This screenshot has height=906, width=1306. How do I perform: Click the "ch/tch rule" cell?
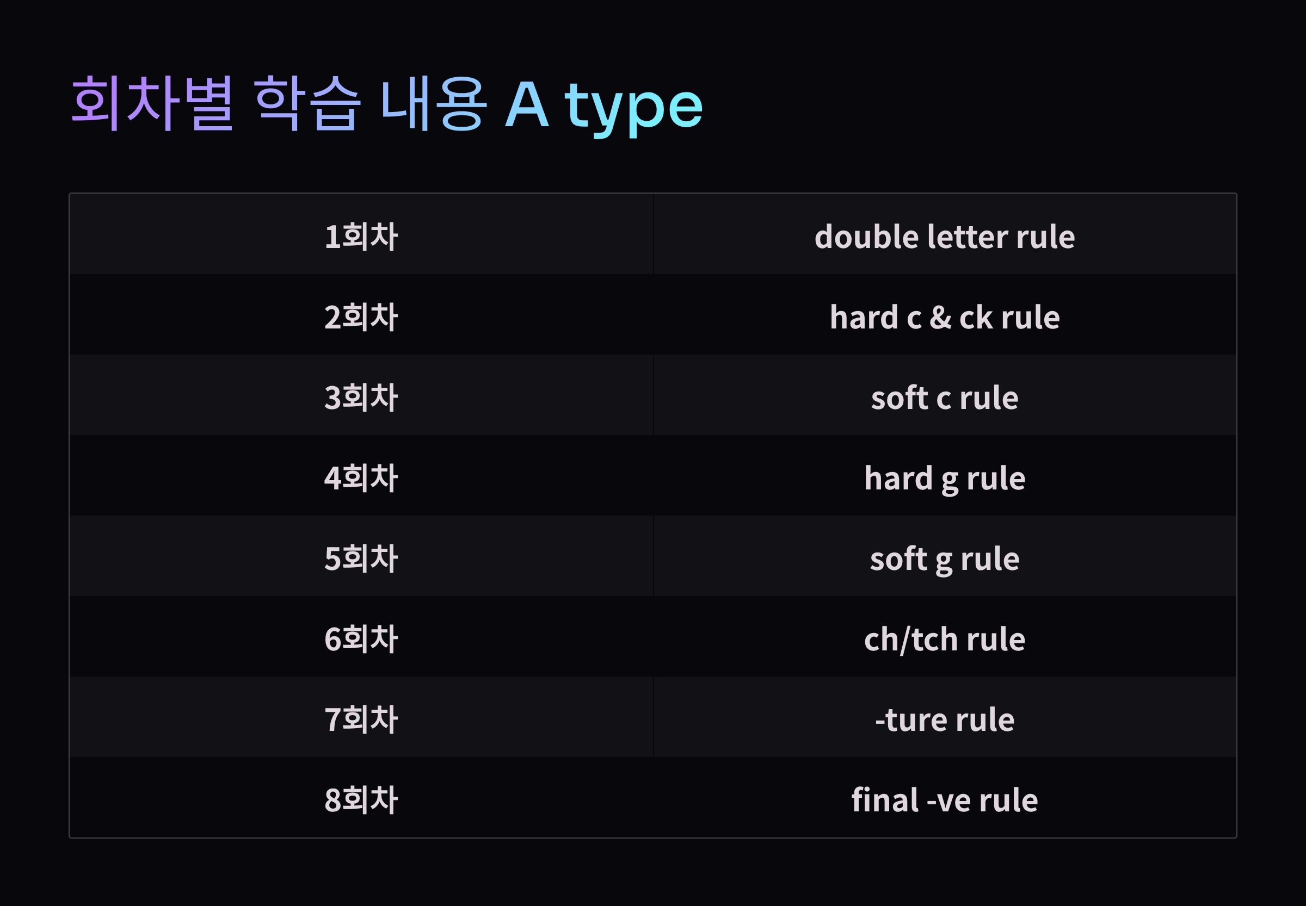(x=944, y=639)
